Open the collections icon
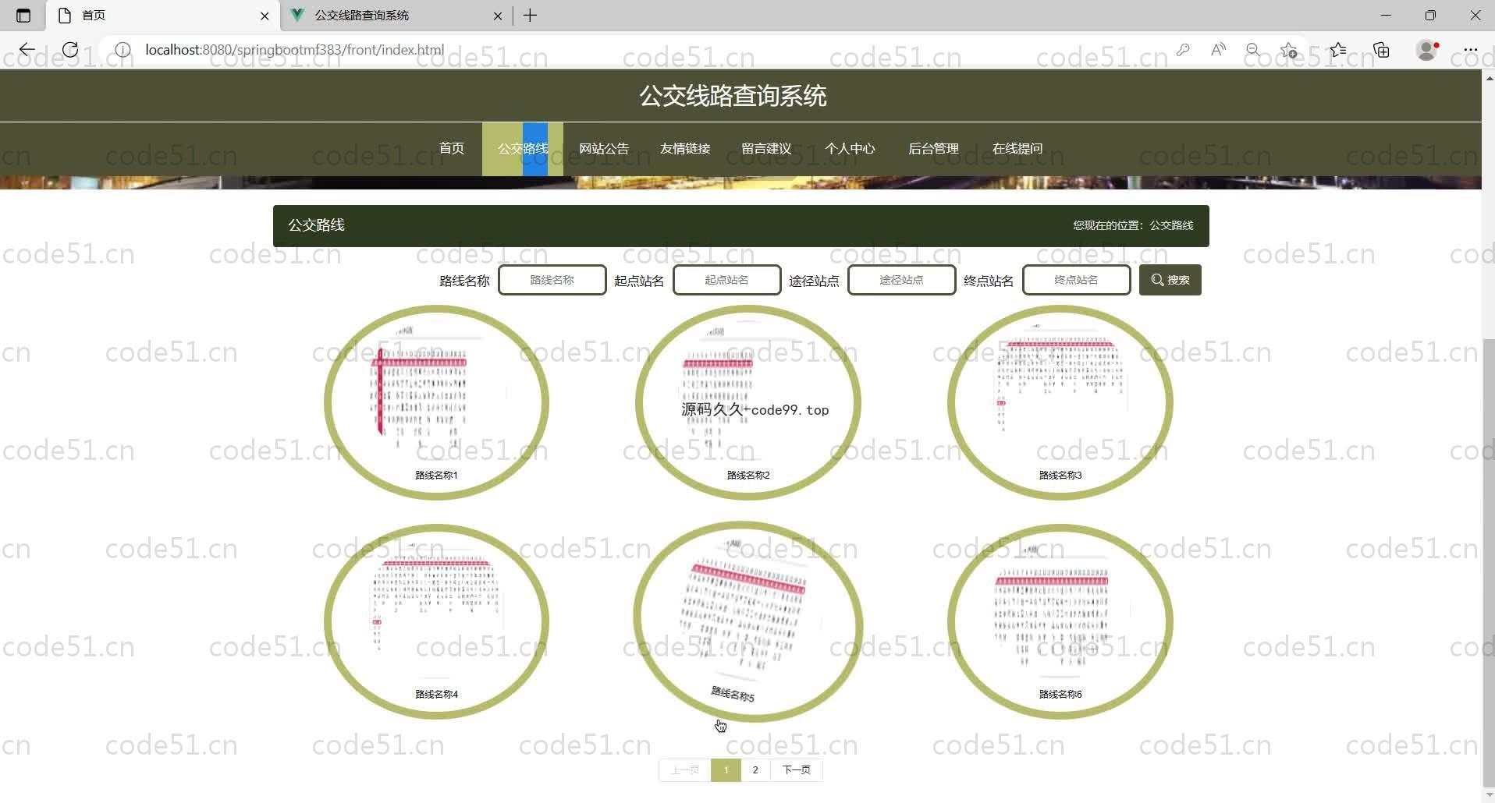Image resolution: width=1495 pixels, height=803 pixels. (x=1382, y=50)
